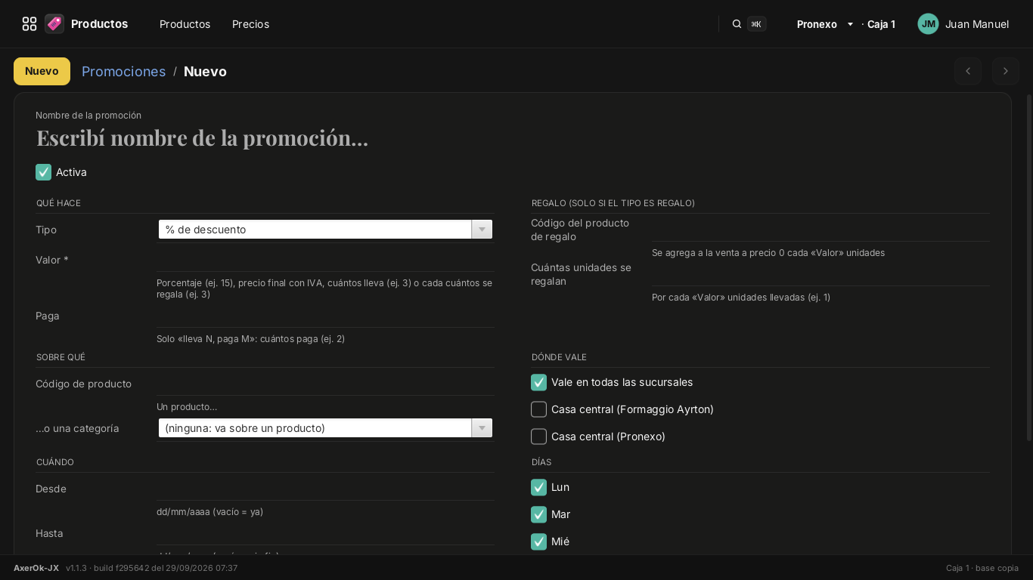Image resolution: width=1033 pixels, height=580 pixels.
Task: Click the Valor input field
Action: point(325,260)
